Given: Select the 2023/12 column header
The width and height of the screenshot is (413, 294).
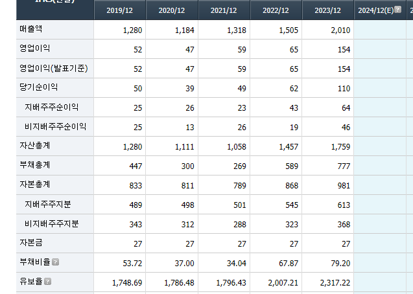Looking at the screenshot, I should click(327, 10).
